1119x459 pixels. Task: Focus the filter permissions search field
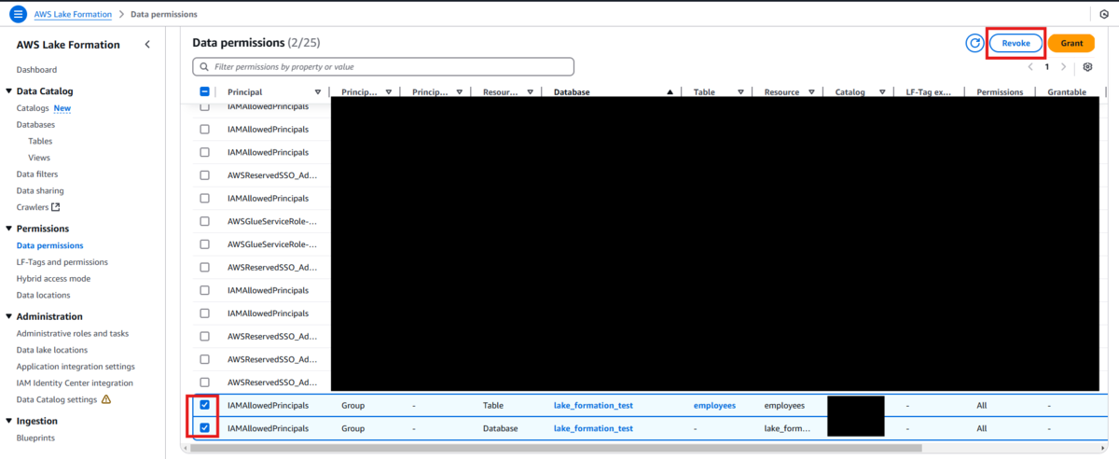tap(383, 67)
